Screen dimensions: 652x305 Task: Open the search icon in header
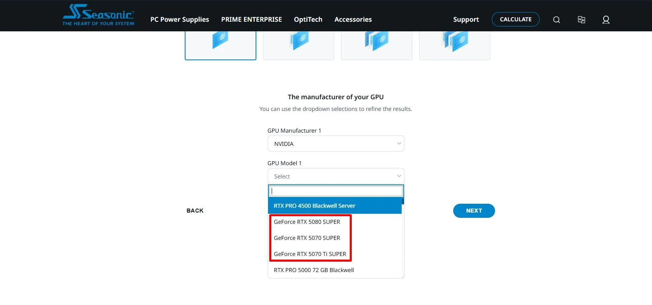(x=557, y=20)
